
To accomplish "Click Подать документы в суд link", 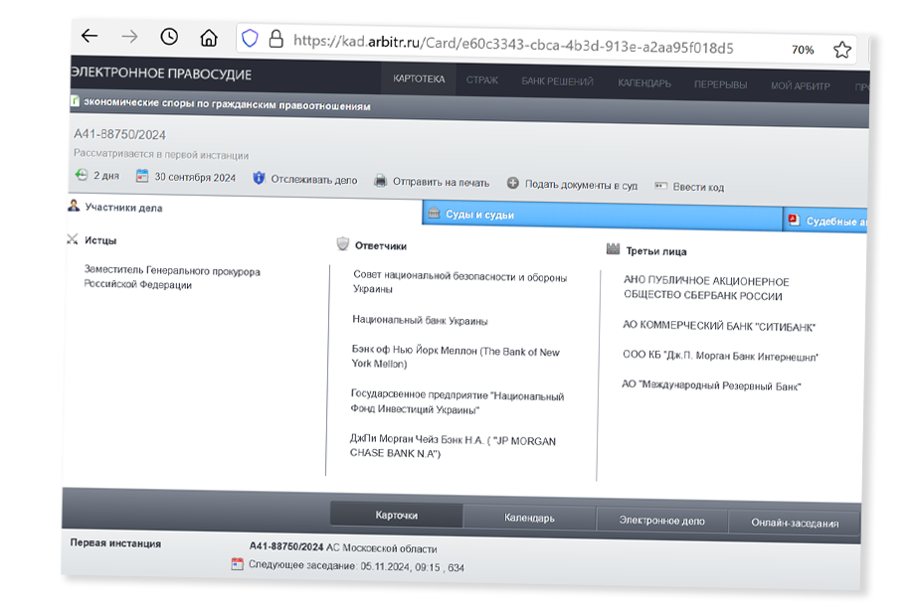I will (x=581, y=185).
